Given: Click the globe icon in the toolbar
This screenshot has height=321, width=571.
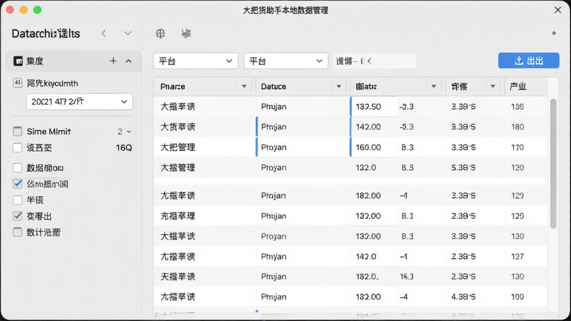Looking at the screenshot, I should click(x=160, y=33).
